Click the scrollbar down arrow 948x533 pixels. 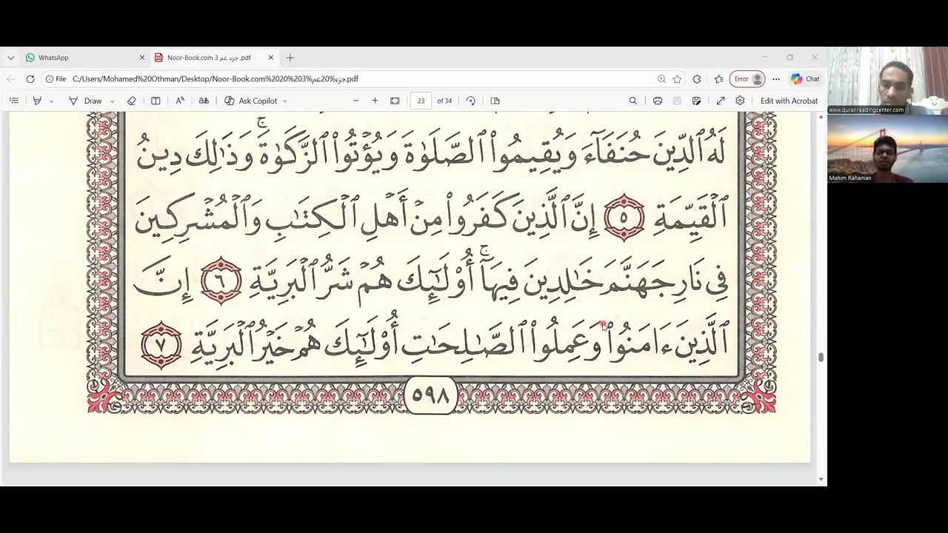pyautogui.click(x=821, y=479)
